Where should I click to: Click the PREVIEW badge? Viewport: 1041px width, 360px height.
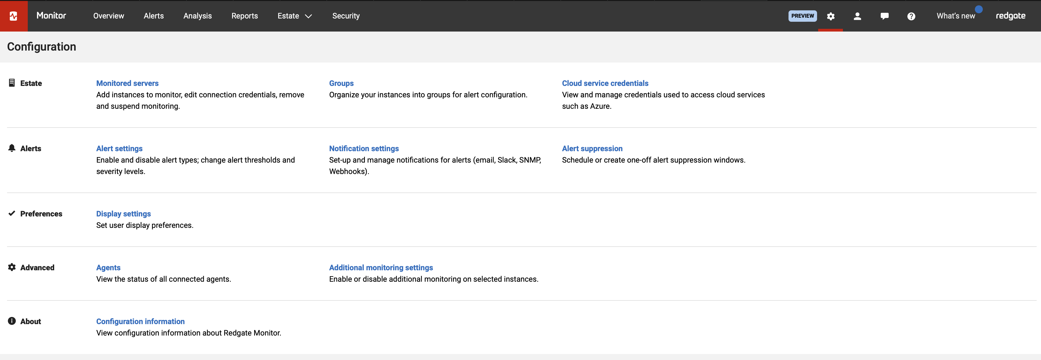802,16
